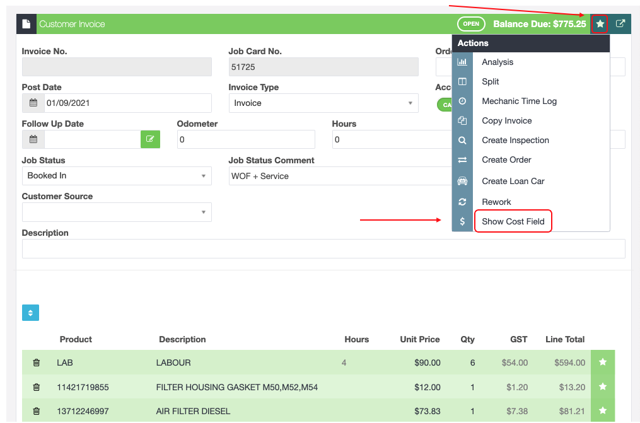The height and width of the screenshot is (423, 640).
Task: Click the OPEN status badge
Action: pos(471,24)
